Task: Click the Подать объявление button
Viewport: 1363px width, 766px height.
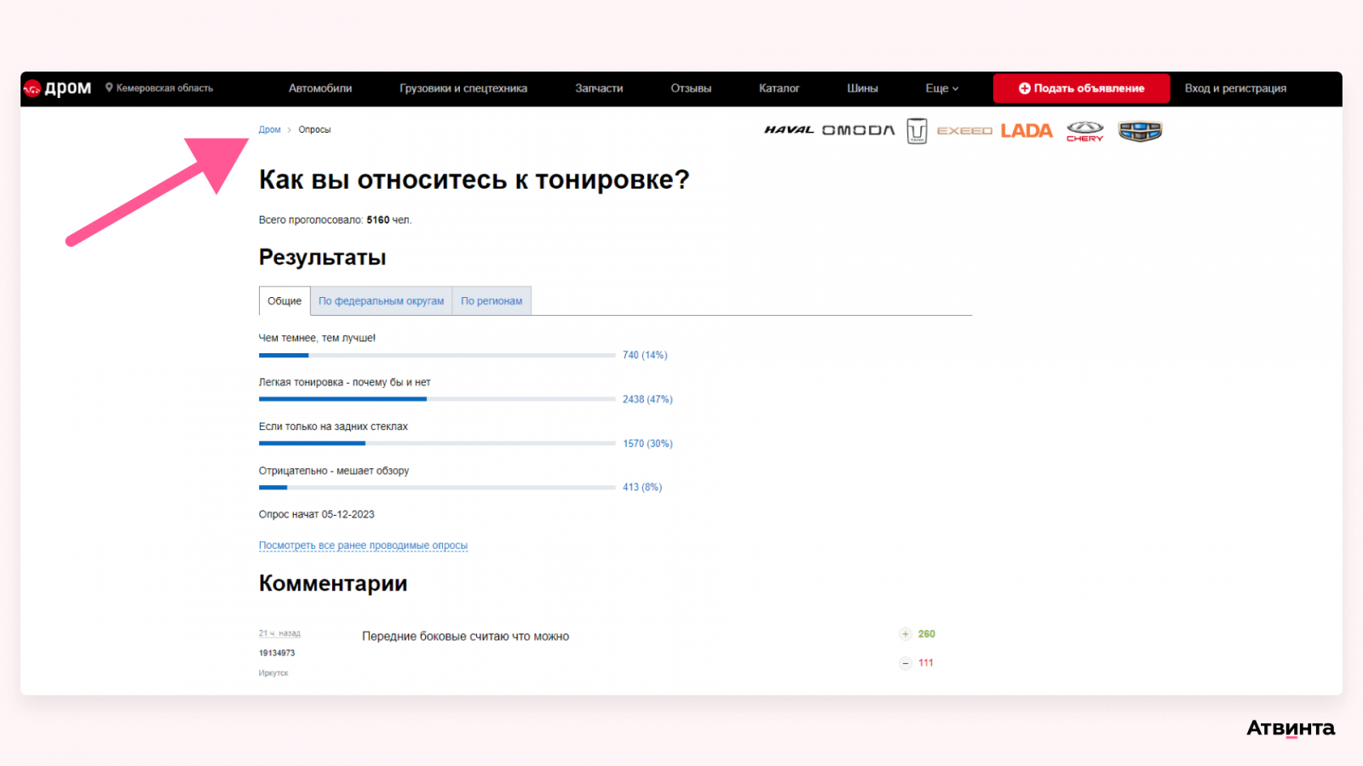Action: coord(1082,89)
